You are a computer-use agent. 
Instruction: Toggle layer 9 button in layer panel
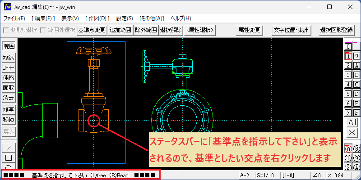pos(356,56)
